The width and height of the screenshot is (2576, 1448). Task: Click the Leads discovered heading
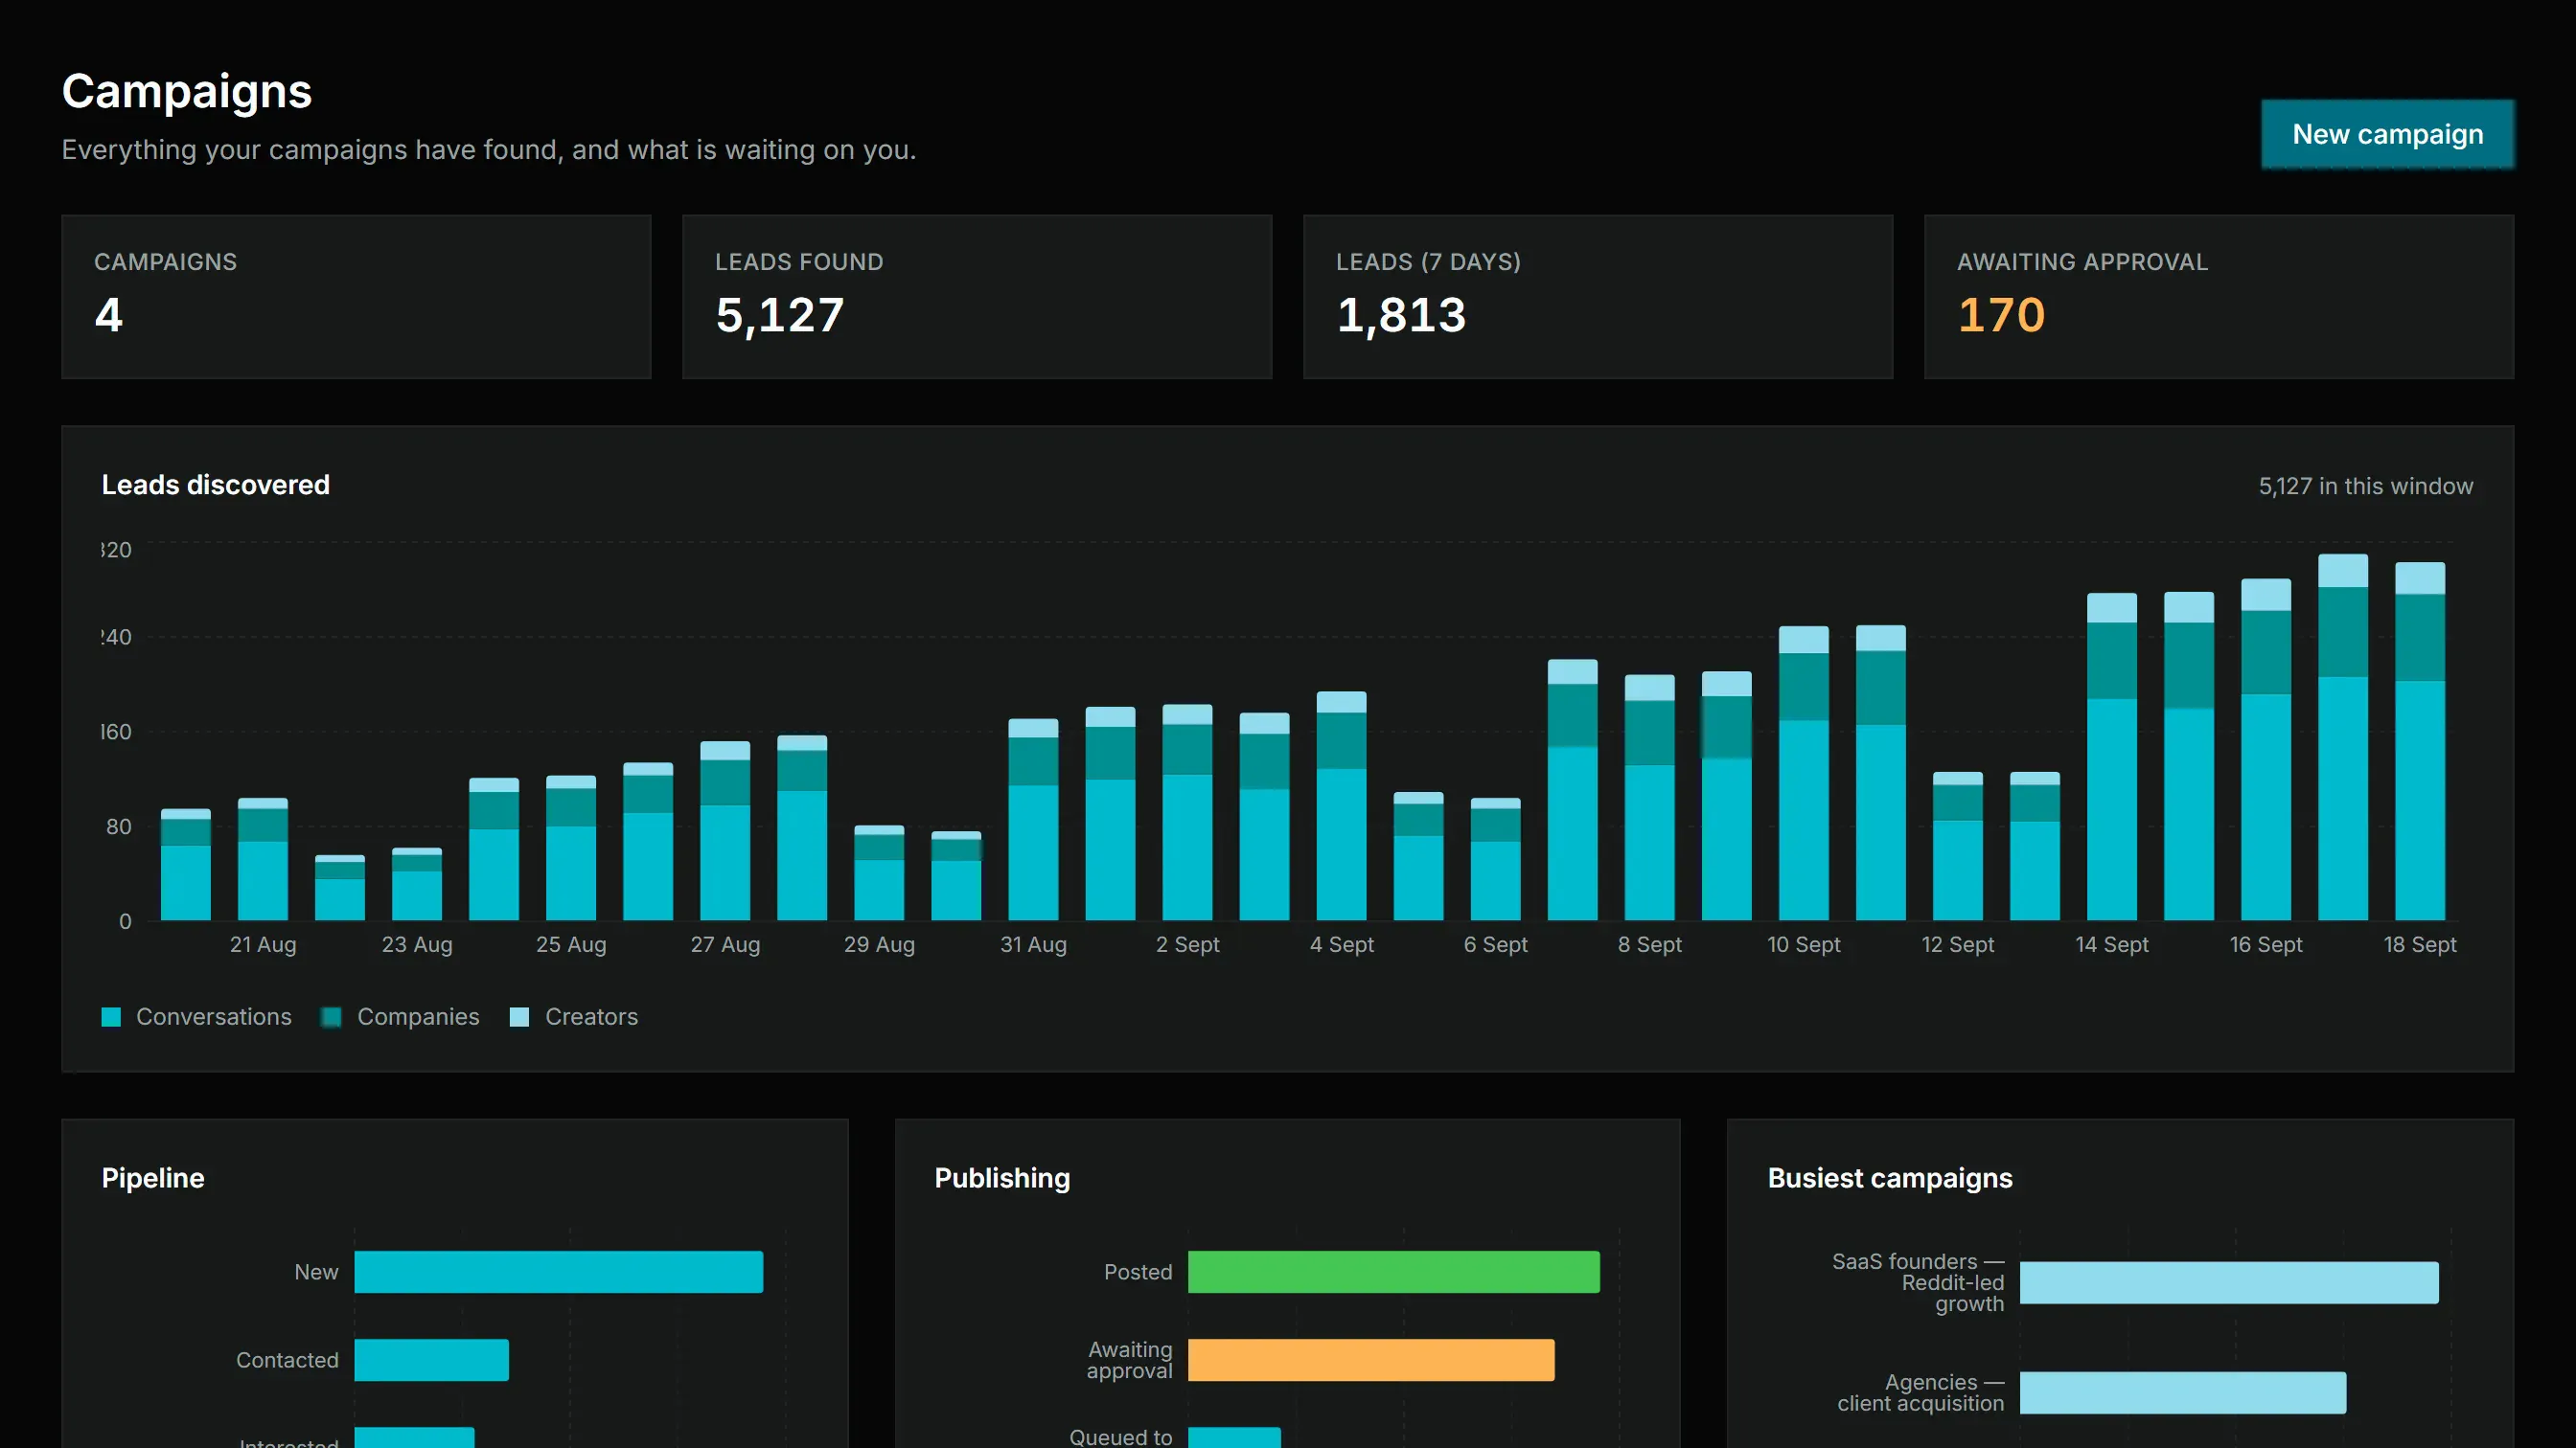[x=216, y=485]
